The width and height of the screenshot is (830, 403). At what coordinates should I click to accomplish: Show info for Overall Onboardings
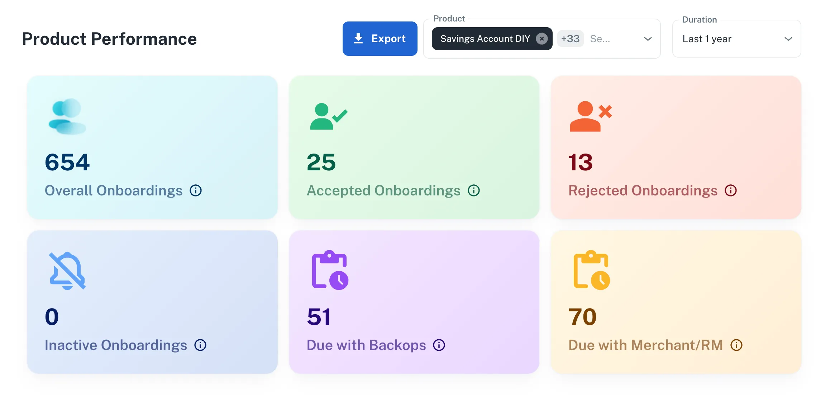click(196, 190)
